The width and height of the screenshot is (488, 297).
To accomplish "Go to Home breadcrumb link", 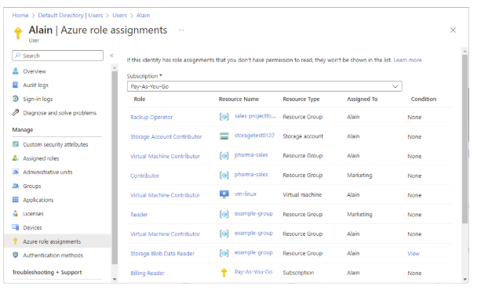I will click(x=20, y=15).
